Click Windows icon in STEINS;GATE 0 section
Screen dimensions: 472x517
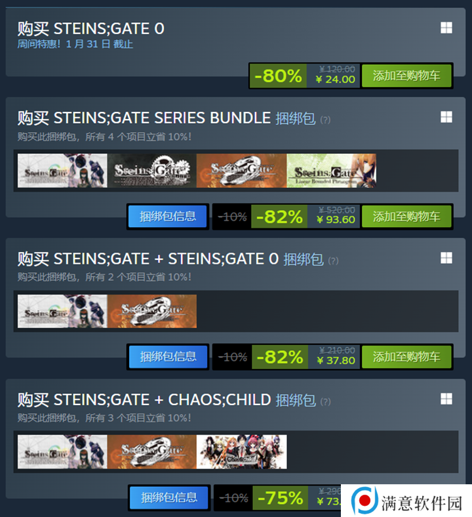[x=446, y=27]
